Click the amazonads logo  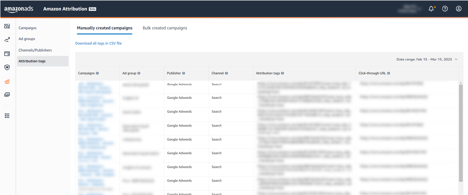point(19,9)
